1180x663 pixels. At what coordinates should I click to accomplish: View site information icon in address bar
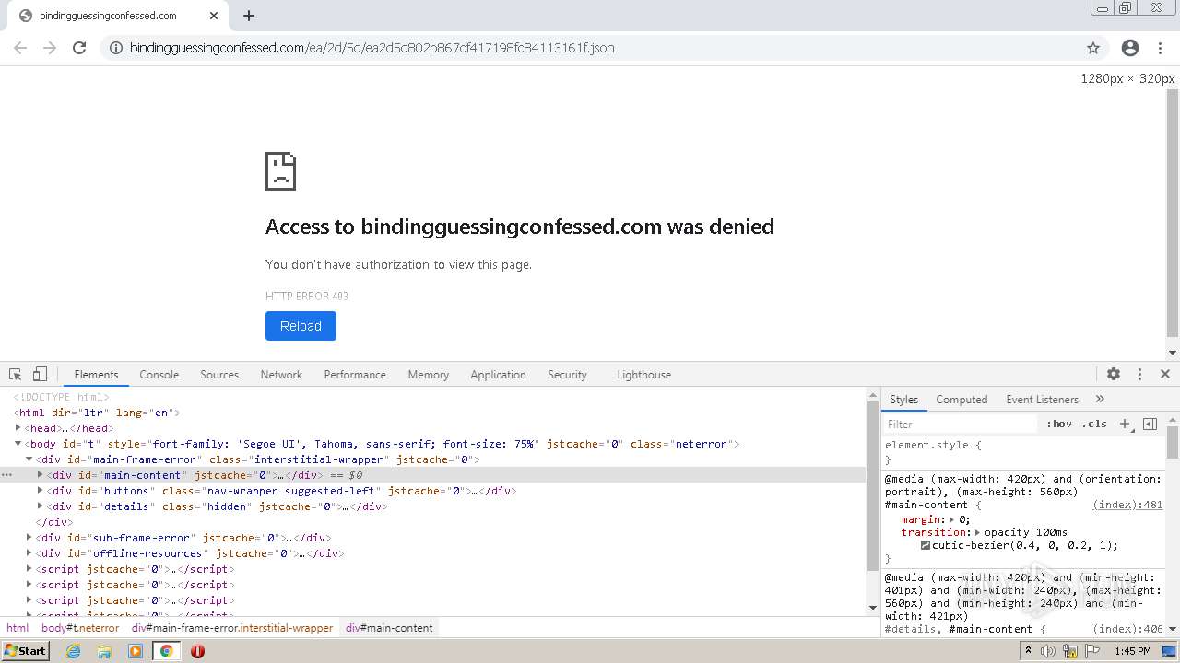point(116,48)
